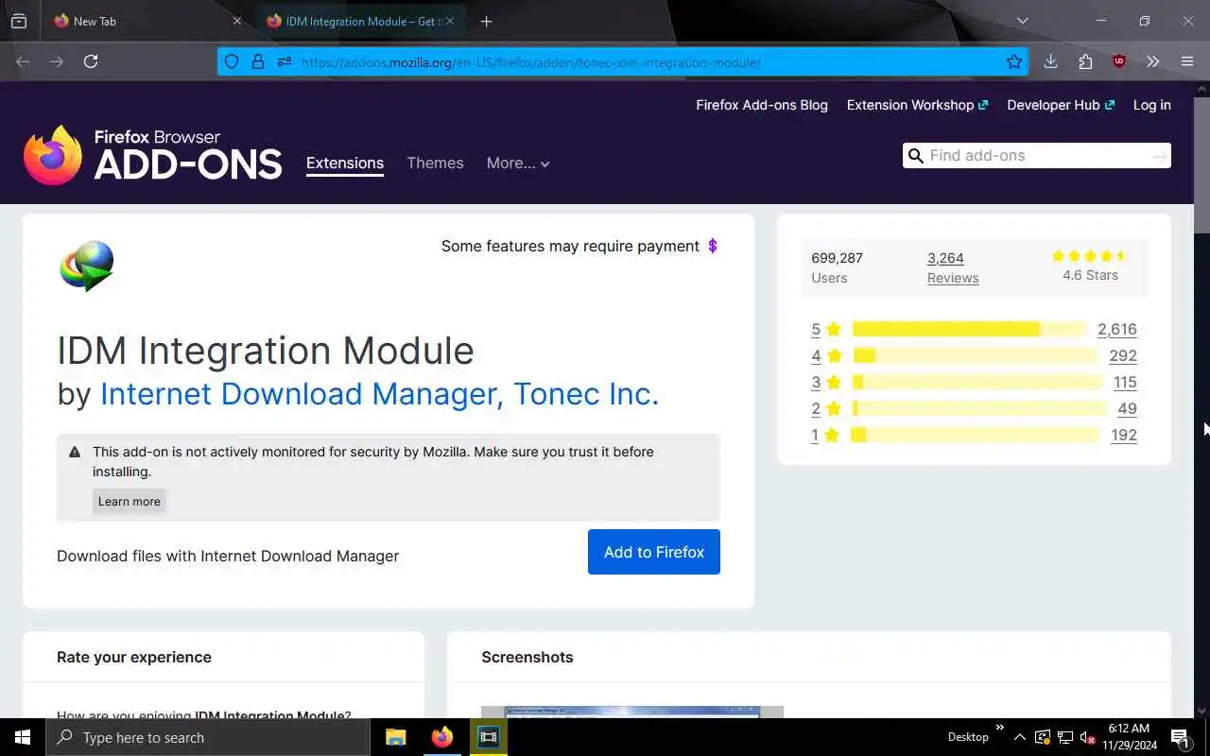Viewport: 1210px width, 756px height.
Task: Filter reviews by 2 stars
Action: pos(825,408)
